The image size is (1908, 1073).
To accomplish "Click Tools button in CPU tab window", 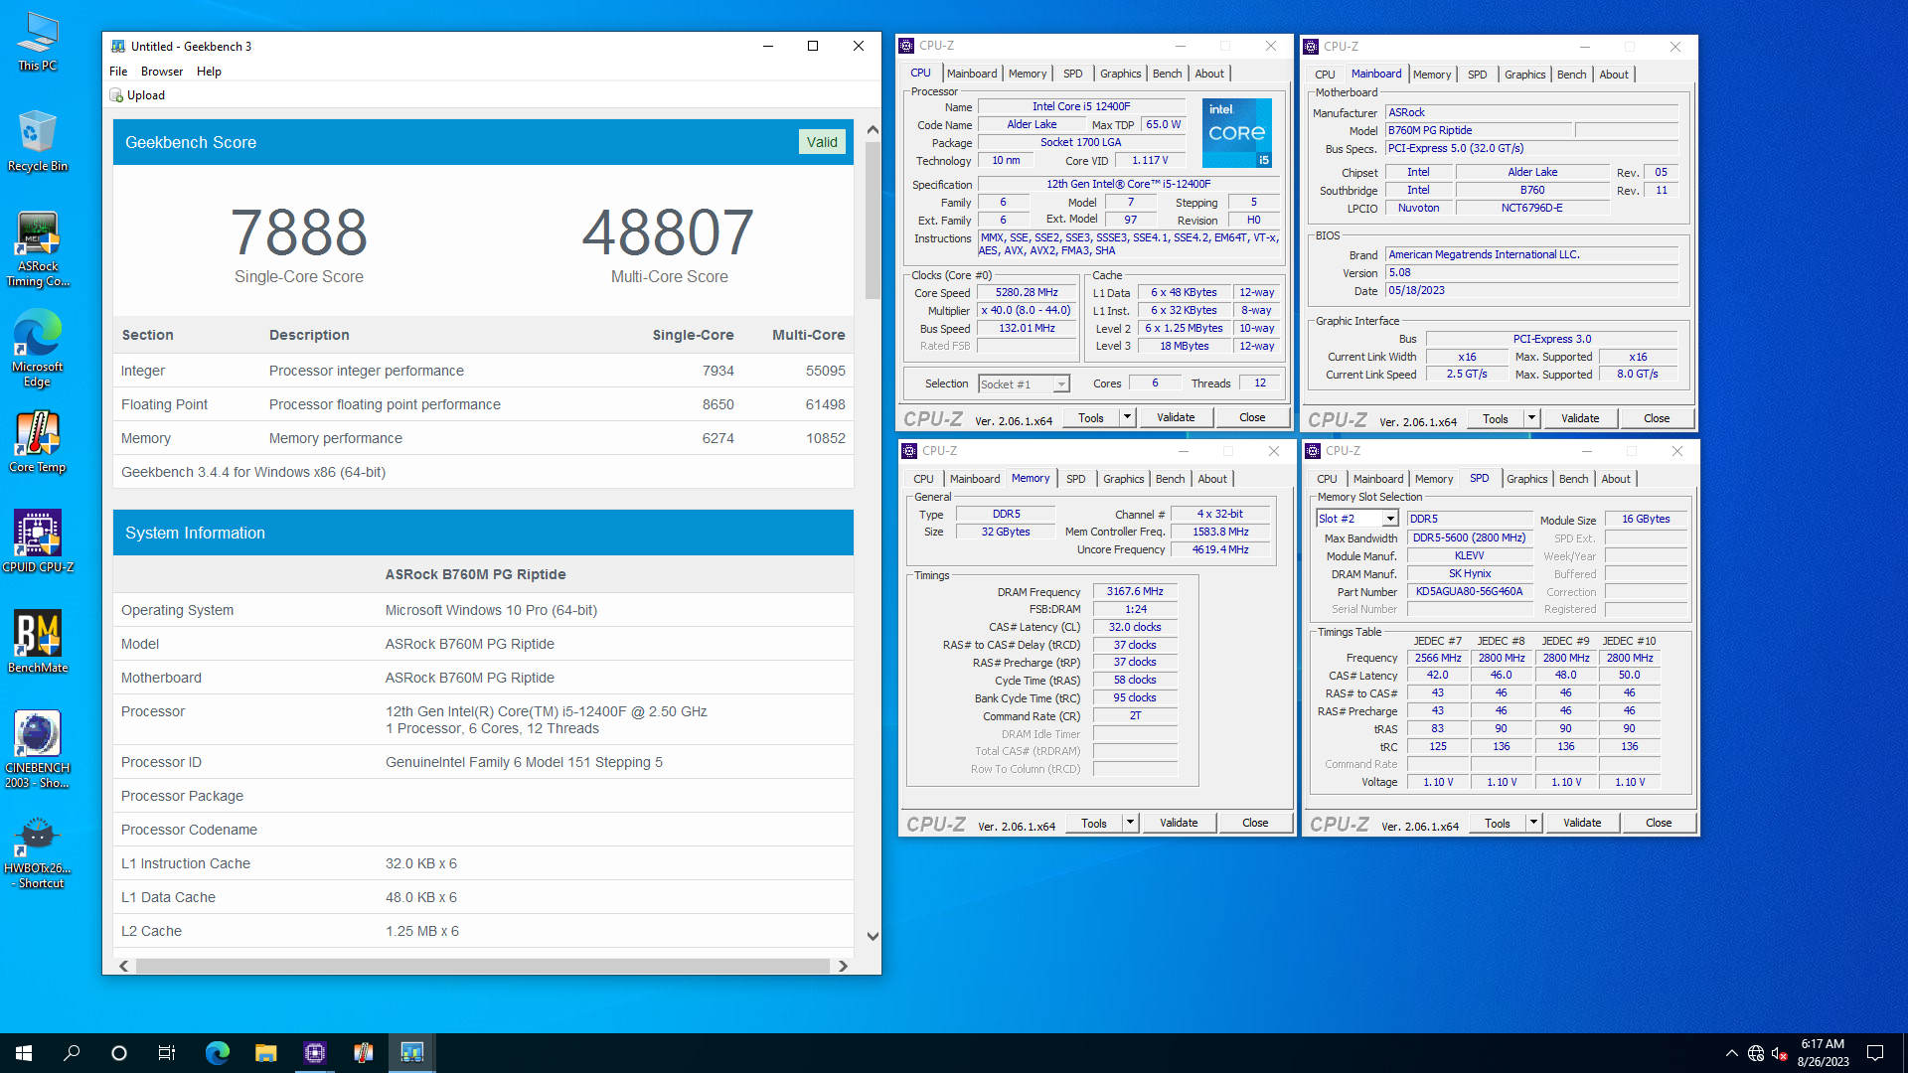I will pos(1091,417).
